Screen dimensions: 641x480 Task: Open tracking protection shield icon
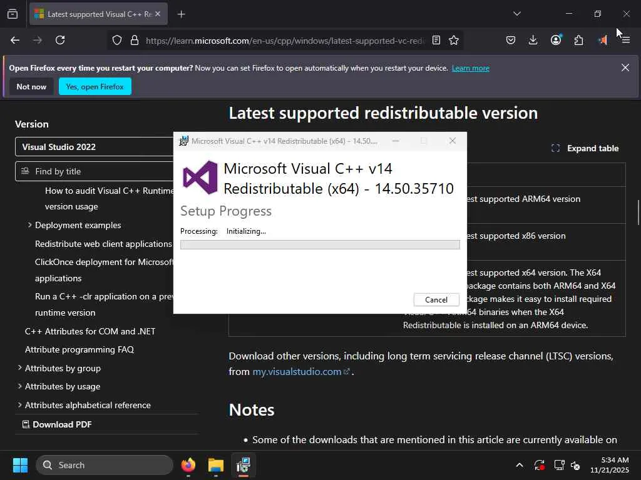pyautogui.click(x=117, y=41)
